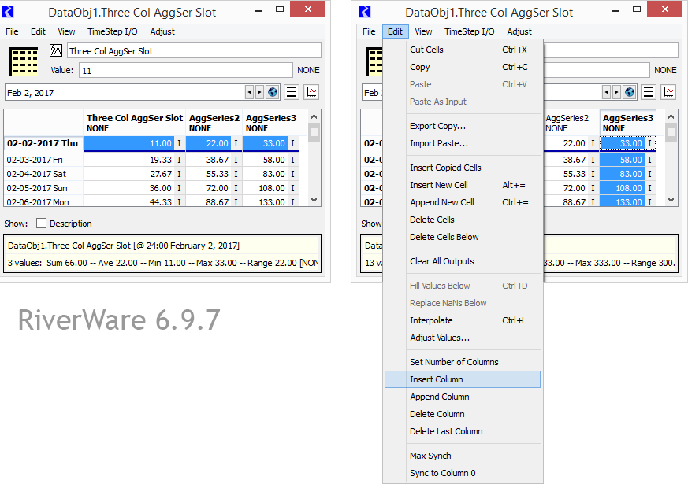Select AggSeries2 column header in left window
This screenshot has width=688, height=484.
[x=214, y=123]
